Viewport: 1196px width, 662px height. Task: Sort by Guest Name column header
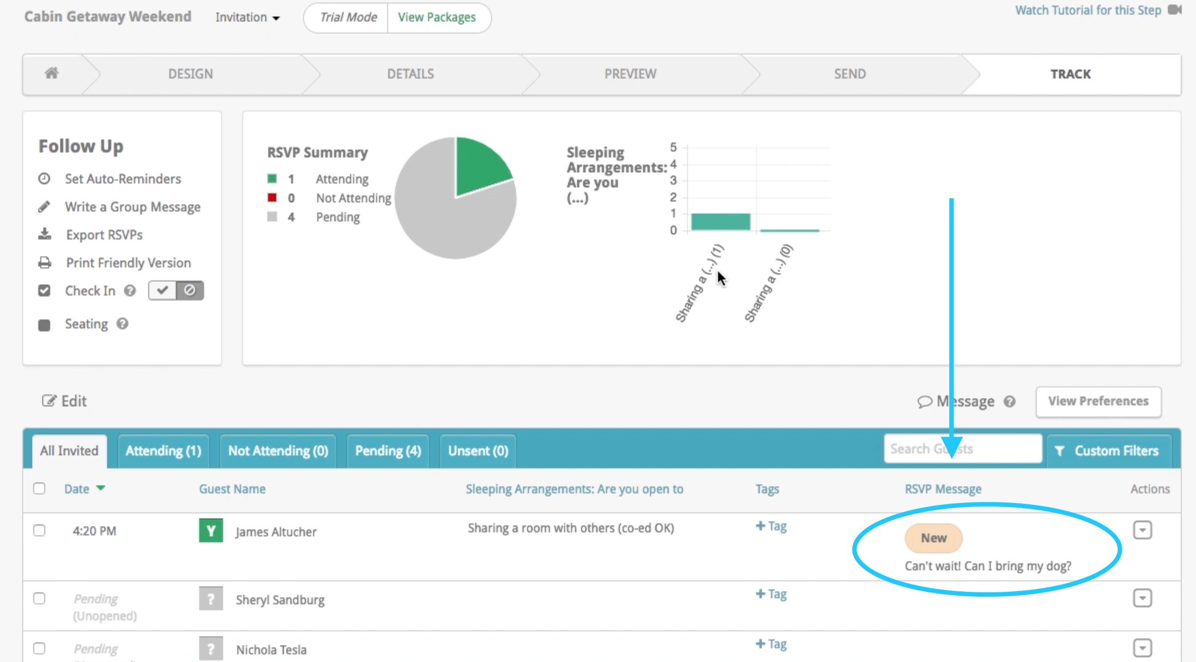[232, 489]
